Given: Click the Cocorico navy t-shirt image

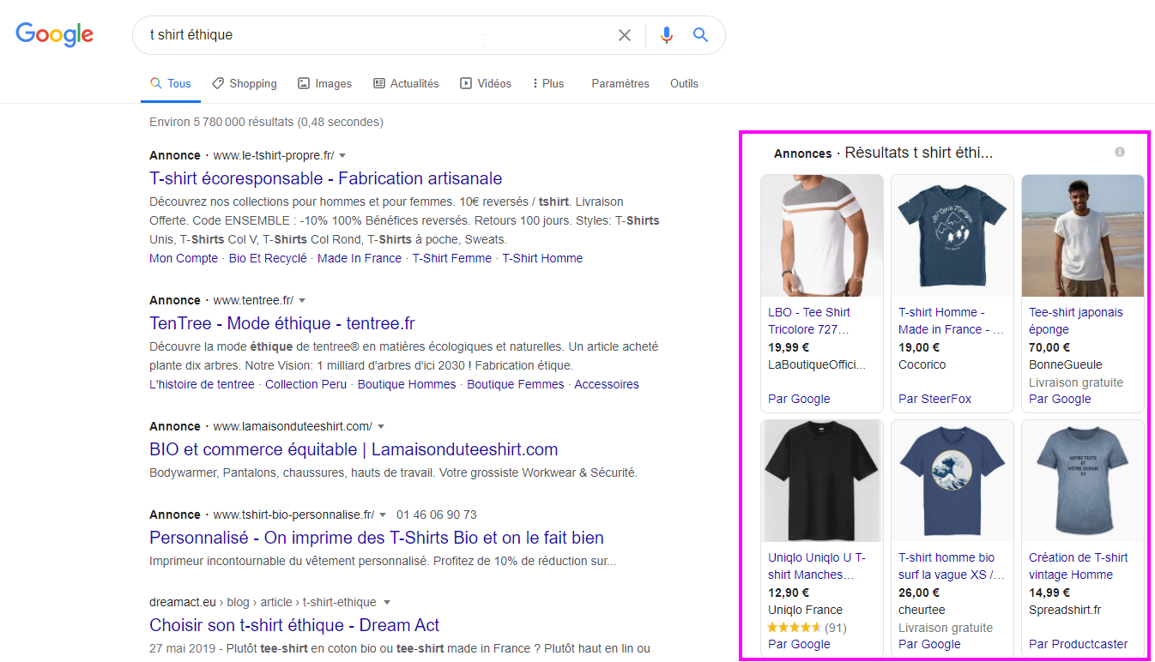Looking at the screenshot, I should point(952,236).
